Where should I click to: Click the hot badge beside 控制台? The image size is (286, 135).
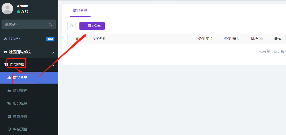tap(50, 39)
